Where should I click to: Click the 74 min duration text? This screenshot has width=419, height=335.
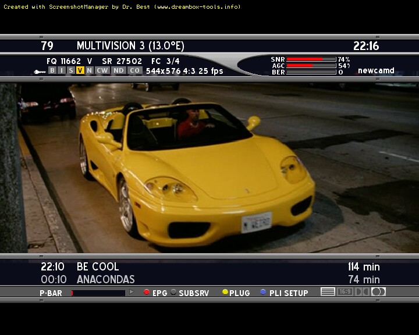364,279
